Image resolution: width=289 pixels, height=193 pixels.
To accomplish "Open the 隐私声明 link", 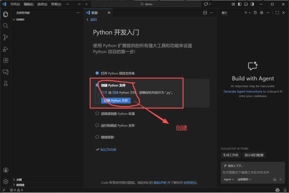I will (x=160, y=183).
